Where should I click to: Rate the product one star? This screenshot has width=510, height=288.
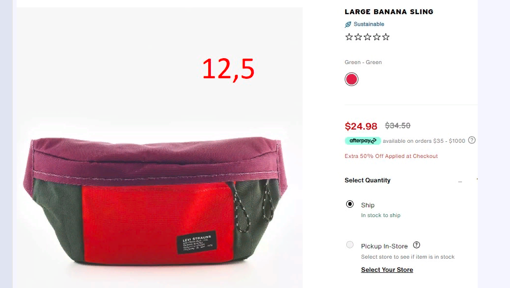point(349,37)
